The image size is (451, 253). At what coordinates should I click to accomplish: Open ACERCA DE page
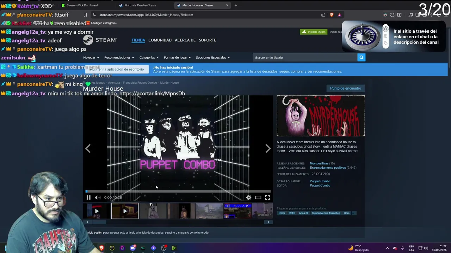[x=185, y=40]
